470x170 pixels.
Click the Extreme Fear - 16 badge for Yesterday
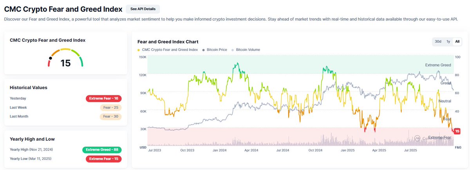click(104, 98)
